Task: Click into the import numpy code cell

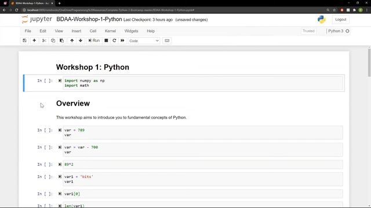Action: [x=203, y=83]
